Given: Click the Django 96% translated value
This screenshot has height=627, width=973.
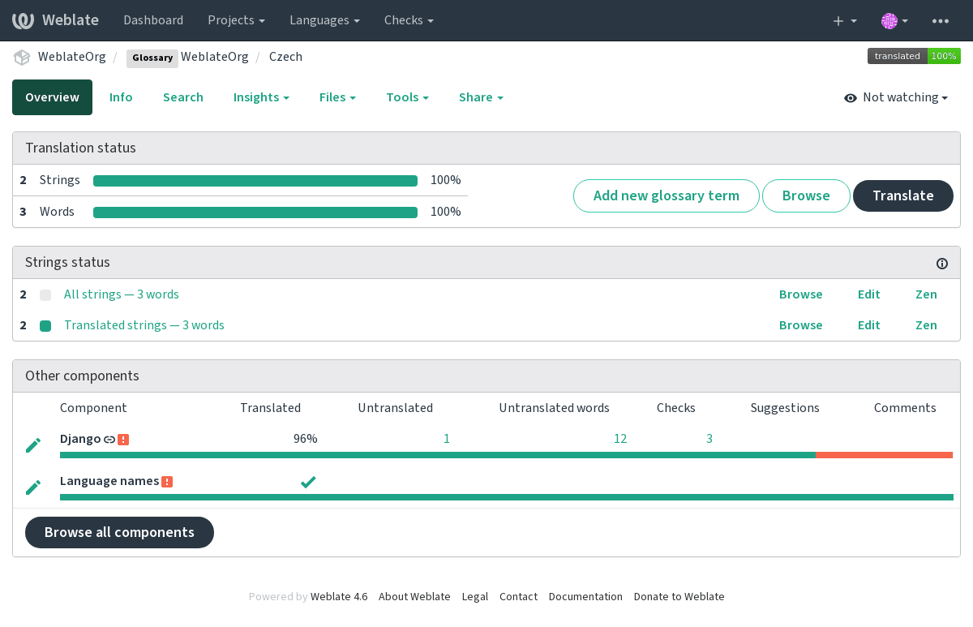Looking at the screenshot, I should 306,439.
